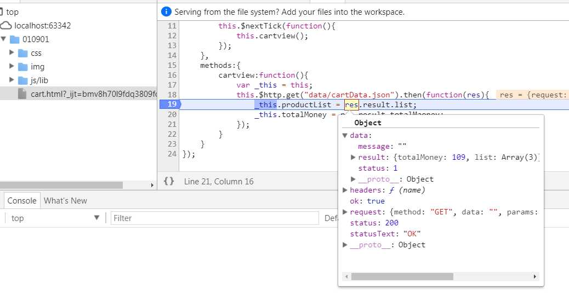Click the cart.html file icon
The height and width of the screenshot is (302, 569).
[x=22, y=94]
